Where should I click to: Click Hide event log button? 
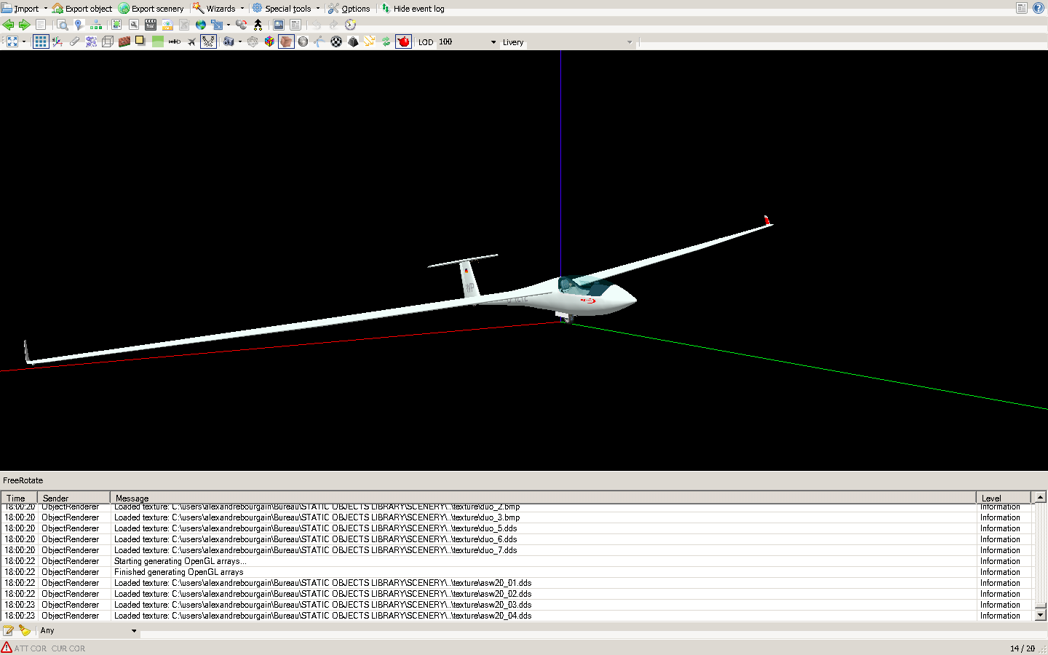click(x=413, y=9)
